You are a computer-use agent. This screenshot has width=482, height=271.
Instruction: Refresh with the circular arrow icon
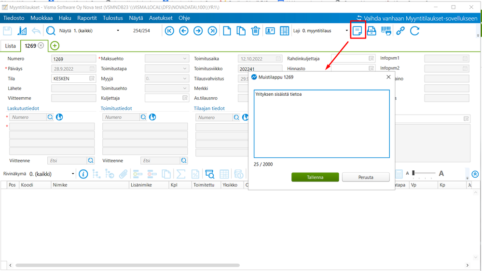click(x=414, y=31)
